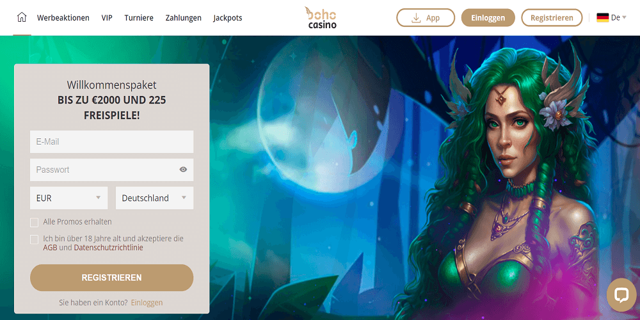Screen dimensions: 640x320
Task: Check the Alle Promos erhalten box
Action: pyautogui.click(x=35, y=223)
